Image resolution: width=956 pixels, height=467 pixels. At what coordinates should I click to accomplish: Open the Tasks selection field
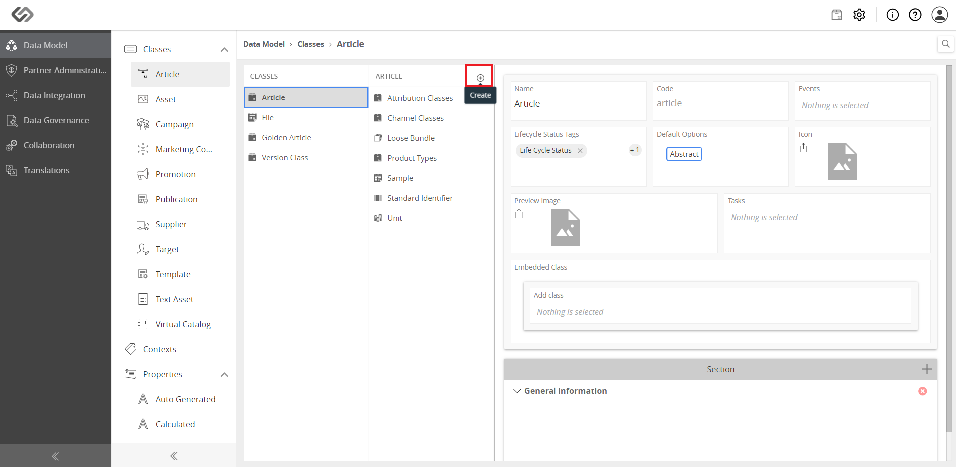(827, 223)
